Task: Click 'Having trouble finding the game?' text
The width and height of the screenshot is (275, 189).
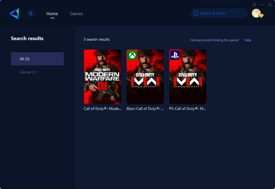Action: click(215, 40)
